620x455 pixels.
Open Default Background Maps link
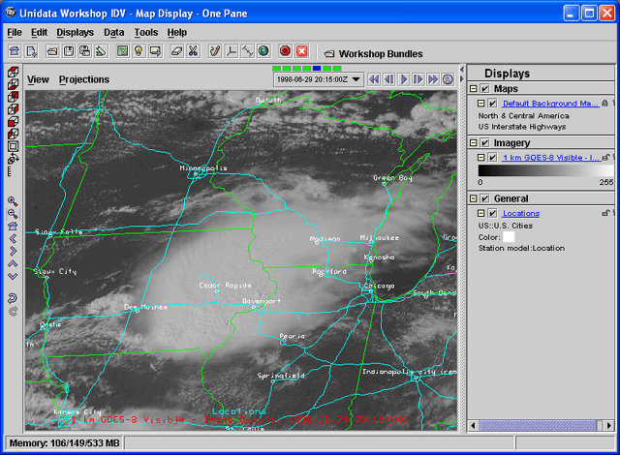[x=550, y=103]
